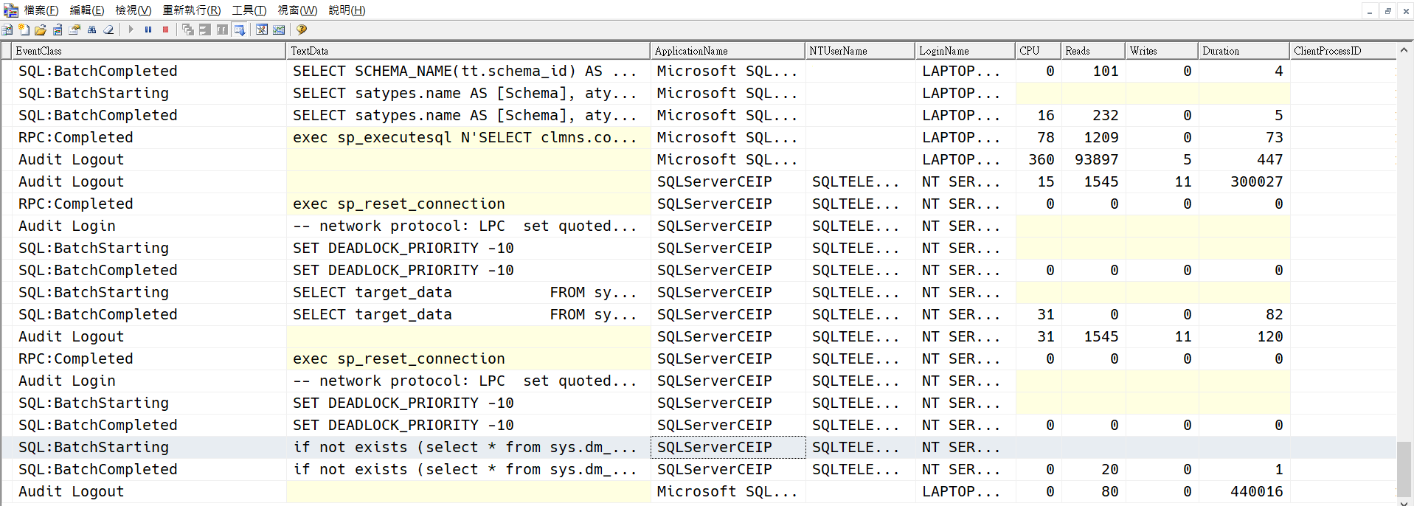Open the 檔案(F) menu
Viewport: 1414px width, 506px height.
click(x=41, y=10)
